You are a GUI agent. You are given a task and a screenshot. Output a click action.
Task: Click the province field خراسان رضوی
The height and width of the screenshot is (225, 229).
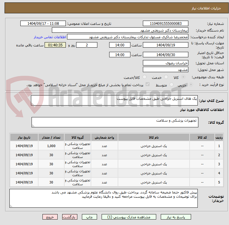click(x=166, y=63)
